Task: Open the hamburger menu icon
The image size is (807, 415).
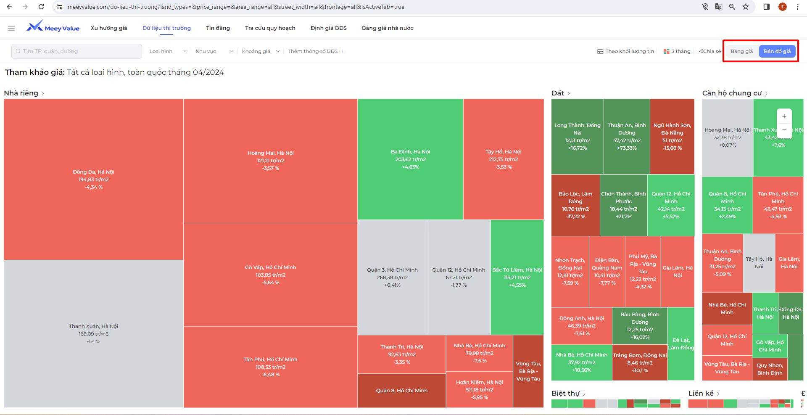Action: [11, 28]
